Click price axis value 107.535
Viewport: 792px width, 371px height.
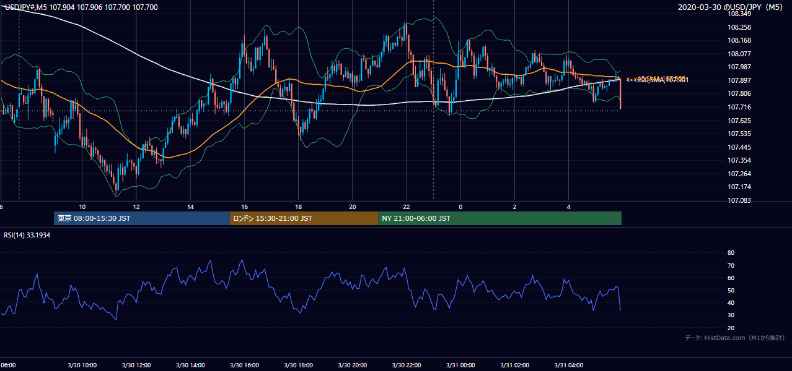coord(739,134)
